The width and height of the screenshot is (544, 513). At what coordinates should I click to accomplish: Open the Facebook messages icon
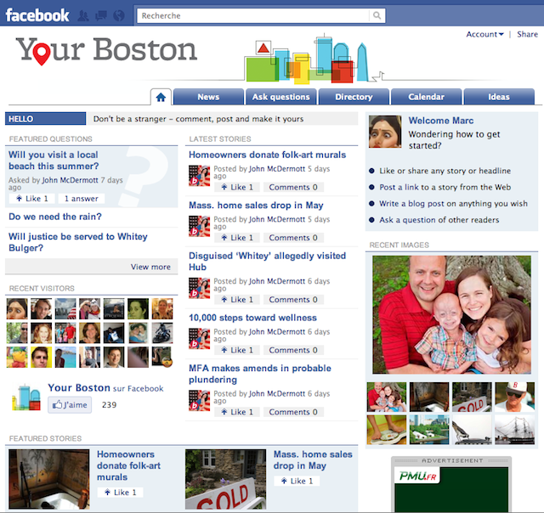[101, 15]
